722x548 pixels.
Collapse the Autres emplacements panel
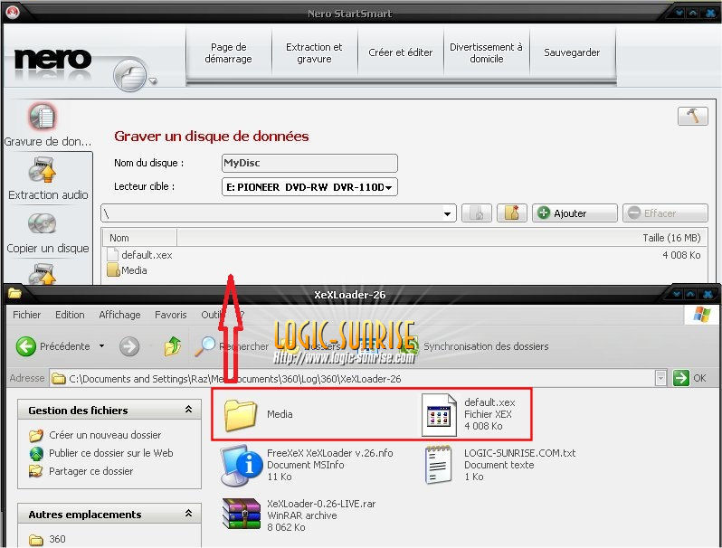click(188, 514)
